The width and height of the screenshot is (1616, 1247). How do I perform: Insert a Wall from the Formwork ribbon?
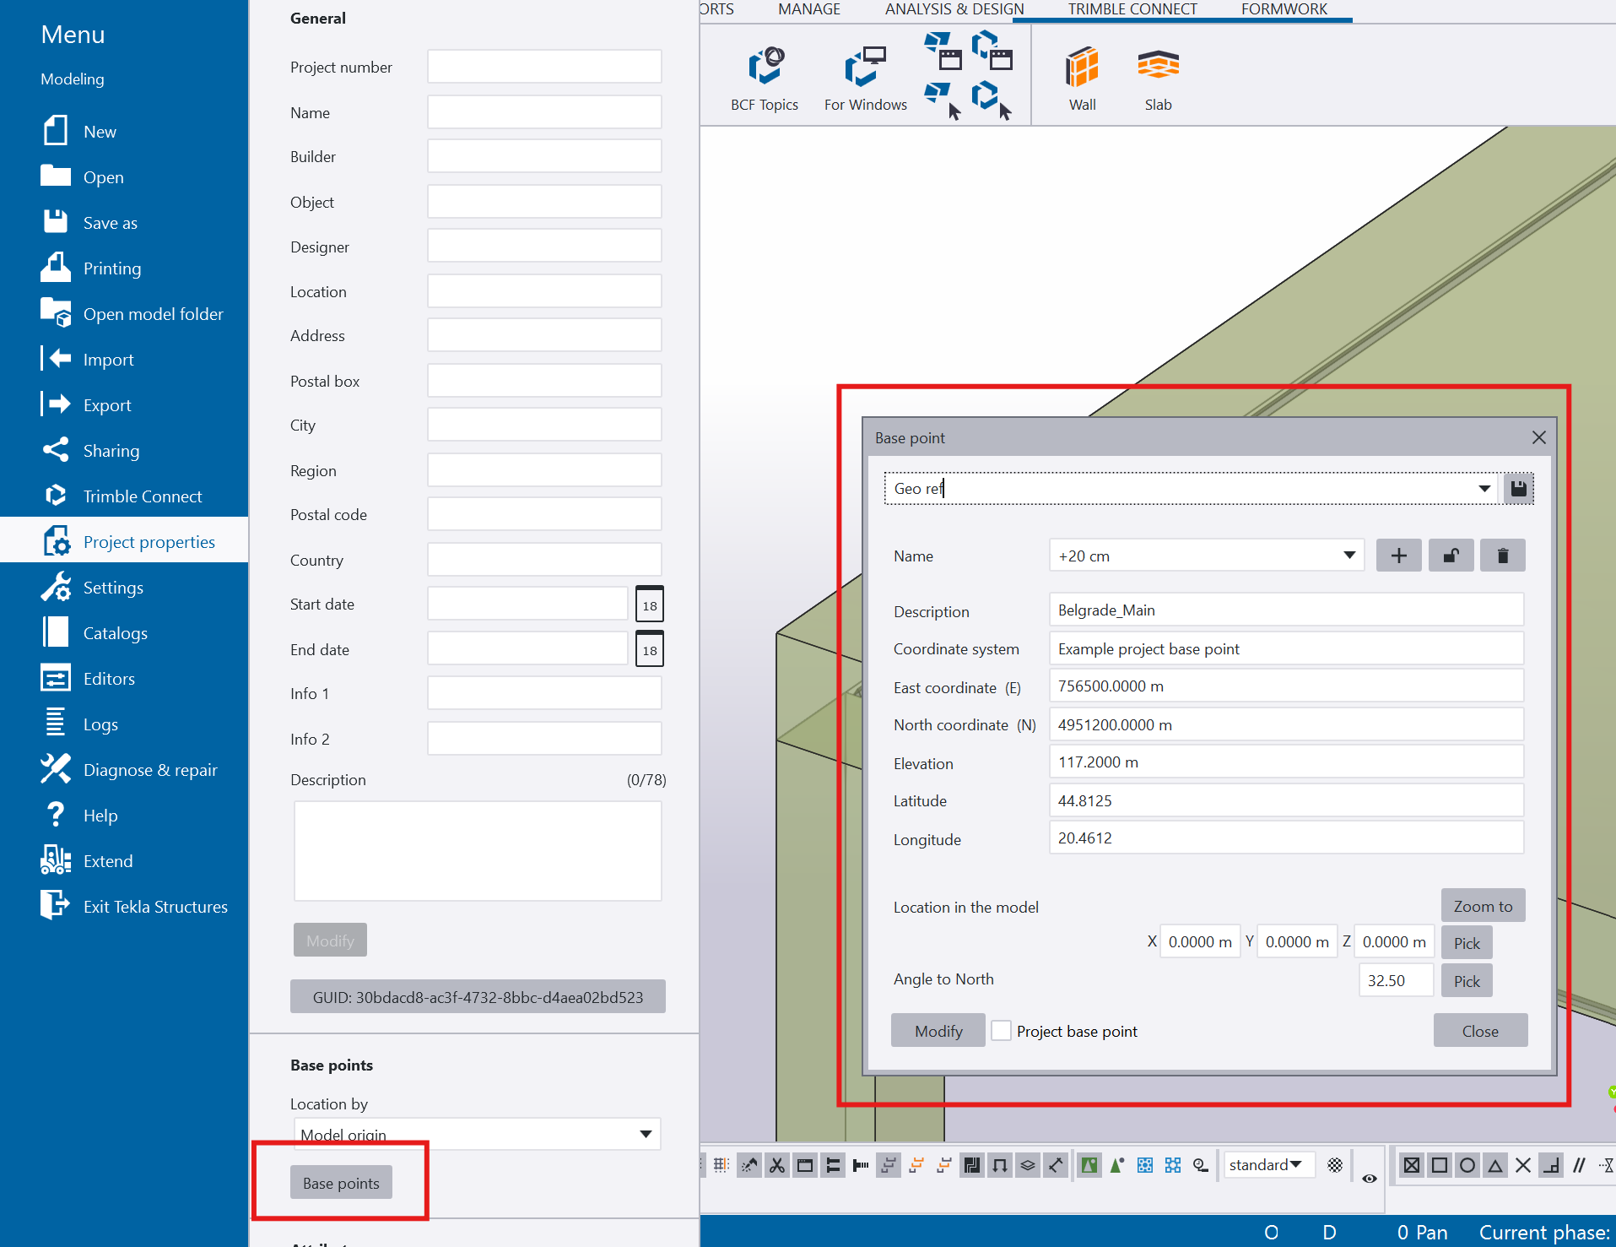pos(1082,79)
